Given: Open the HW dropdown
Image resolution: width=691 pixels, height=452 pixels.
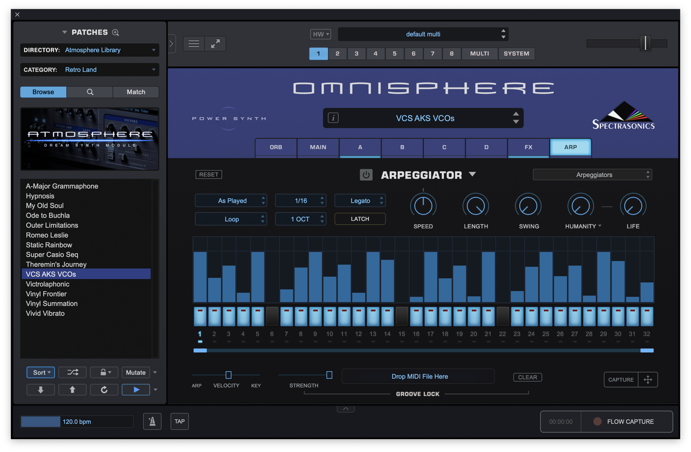Looking at the screenshot, I should point(321,34).
